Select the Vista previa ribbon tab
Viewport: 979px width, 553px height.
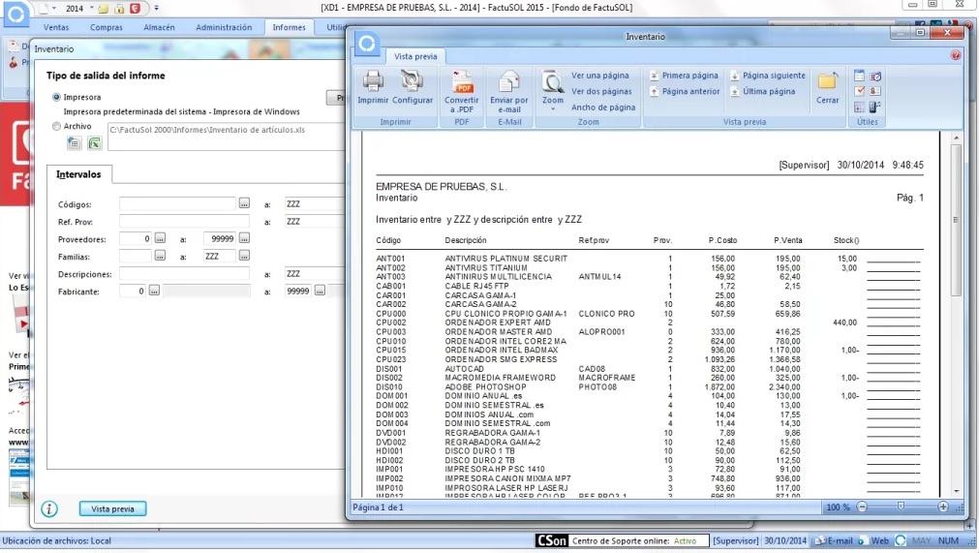(x=415, y=56)
